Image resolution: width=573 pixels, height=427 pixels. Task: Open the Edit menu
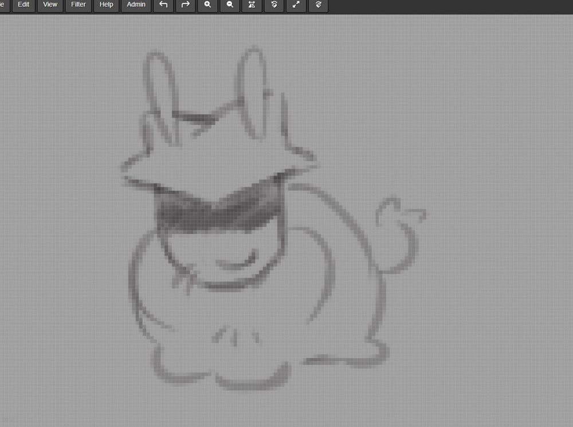point(23,5)
